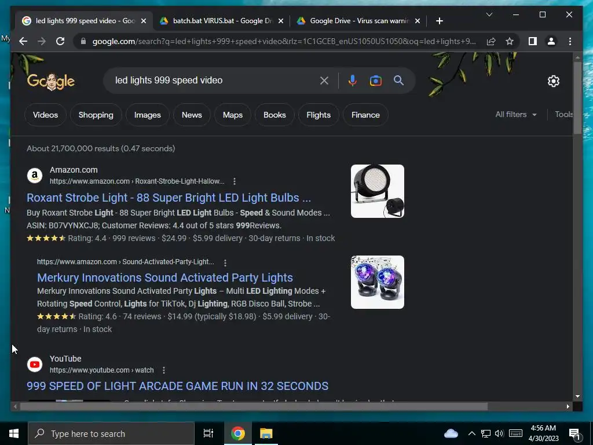Click the vertical scrollbar thumb

coord(577,97)
